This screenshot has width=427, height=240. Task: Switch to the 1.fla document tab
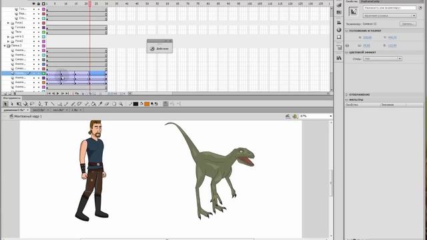coord(76,110)
